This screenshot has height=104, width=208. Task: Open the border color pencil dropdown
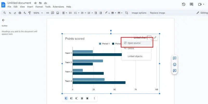pos(107,13)
